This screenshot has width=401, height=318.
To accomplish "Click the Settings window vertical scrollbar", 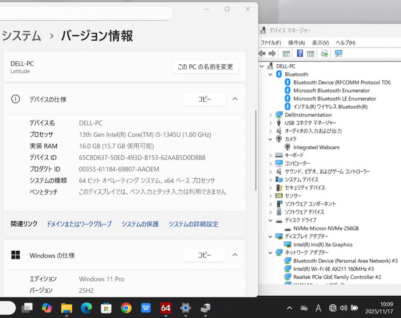I will point(256,150).
